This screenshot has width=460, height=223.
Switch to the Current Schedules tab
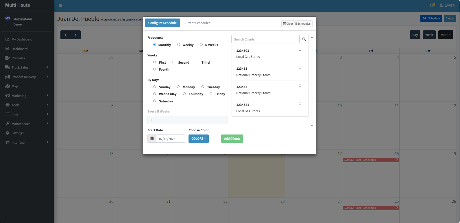[197, 23]
